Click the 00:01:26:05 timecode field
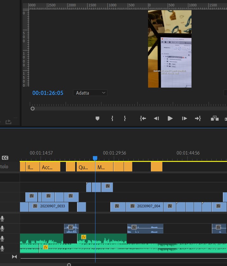227x266 pixels. click(48, 93)
